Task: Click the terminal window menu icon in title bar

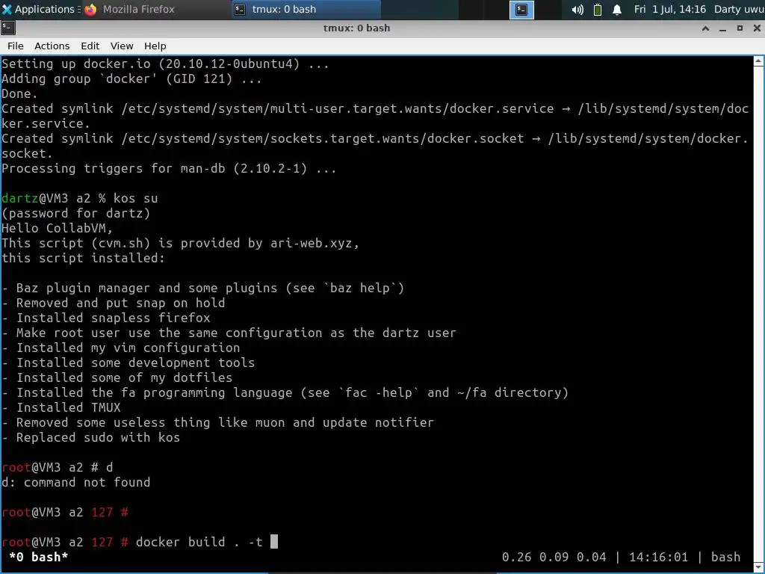Action: pos(7,28)
